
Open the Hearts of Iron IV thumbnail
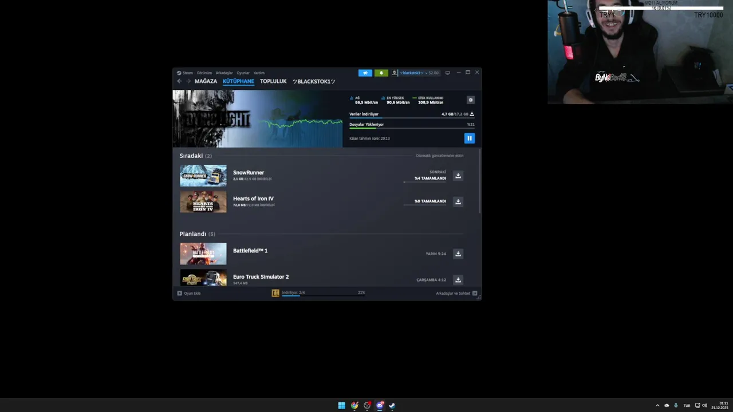[203, 202]
